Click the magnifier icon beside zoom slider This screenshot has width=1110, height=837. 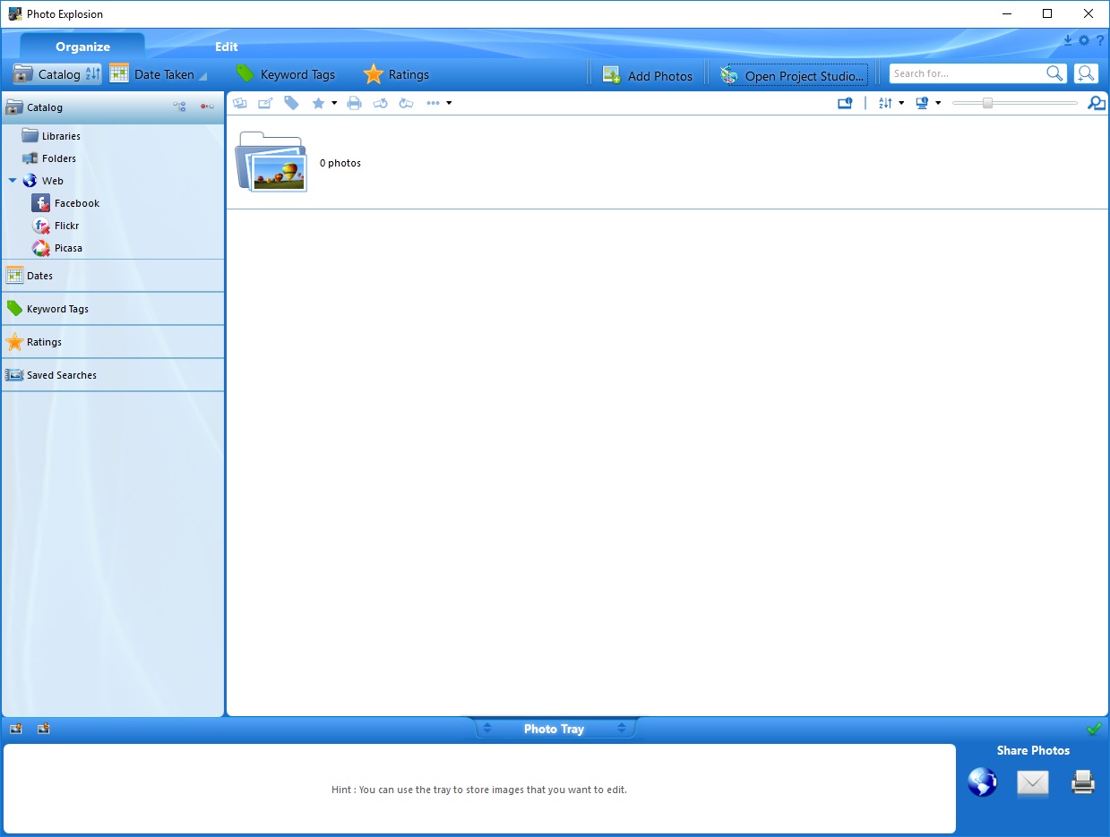click(1097, 103)
